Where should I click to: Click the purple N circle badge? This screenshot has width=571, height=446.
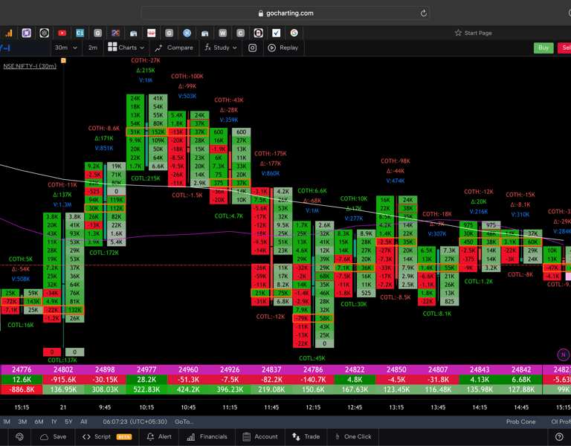click(x=564, y=355)
